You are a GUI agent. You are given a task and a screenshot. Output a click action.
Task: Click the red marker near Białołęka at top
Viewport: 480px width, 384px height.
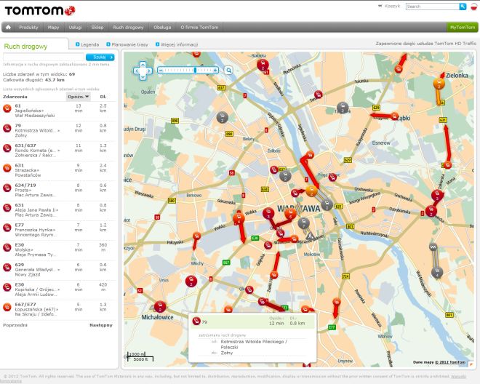click(x=263, y=65)
